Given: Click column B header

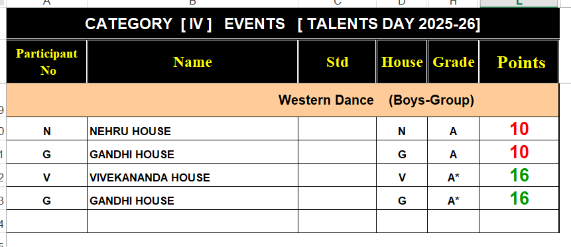Looking at the screenshot, I should (192, 3).
